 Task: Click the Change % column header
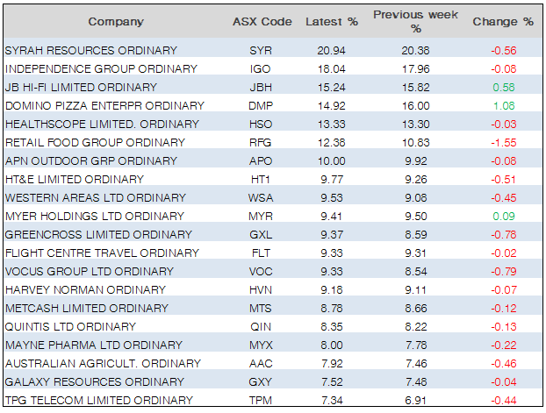point(502,22)
